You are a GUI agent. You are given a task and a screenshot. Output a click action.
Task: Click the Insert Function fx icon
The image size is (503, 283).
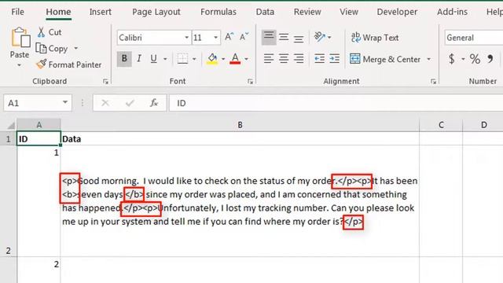pyautogui.click(x=154, y=103)
